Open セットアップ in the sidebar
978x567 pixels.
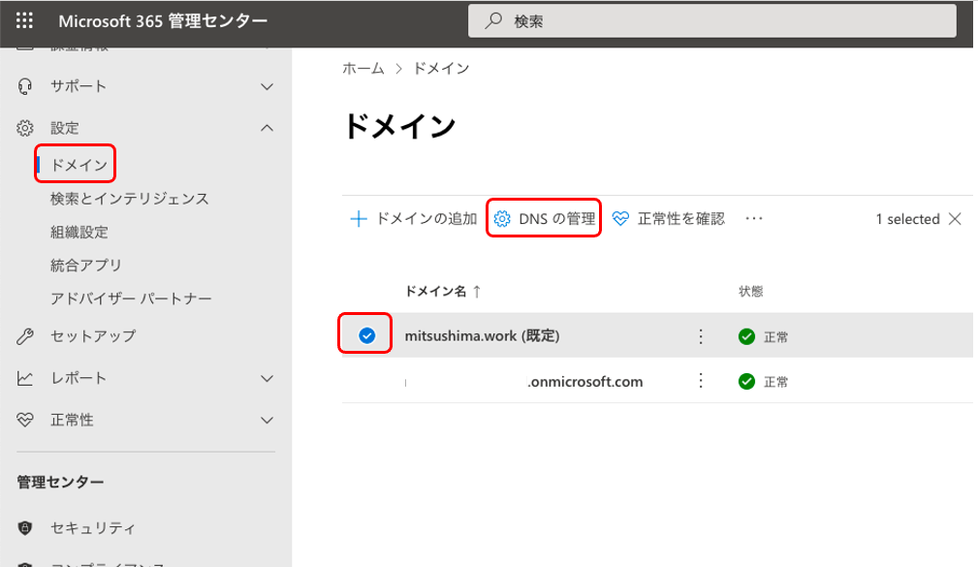(x=93, y=336)
